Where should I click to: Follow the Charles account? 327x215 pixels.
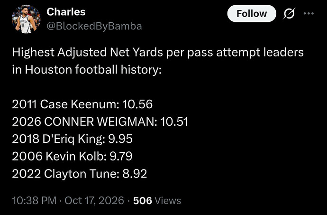[252, 14]
